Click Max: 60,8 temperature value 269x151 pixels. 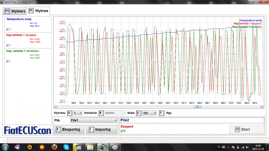coord(35,26)
